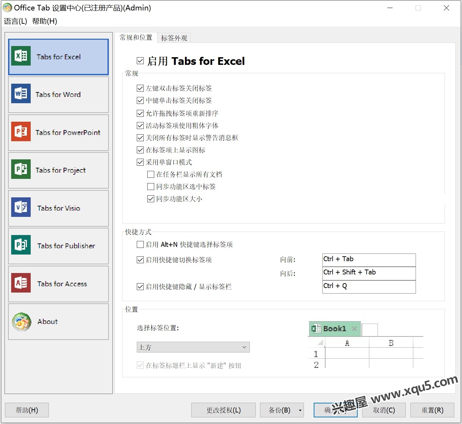Viewport: 462px width, 424px height.
Task: Open the 帮助(H) menu
Action: (x=45, y=21)
